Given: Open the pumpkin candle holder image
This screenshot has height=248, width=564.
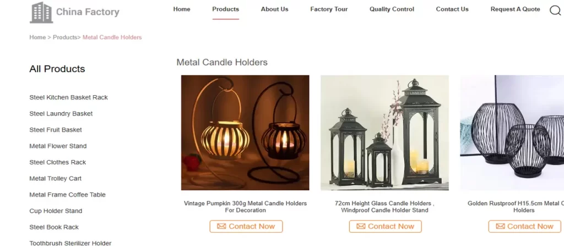Looking at the screenshot, I should click(245, 133).
